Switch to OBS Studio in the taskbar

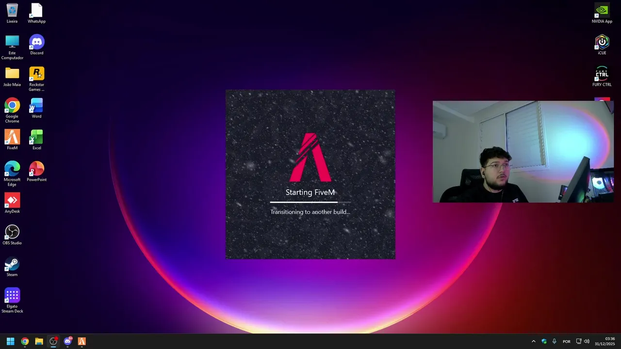(53, 341)
